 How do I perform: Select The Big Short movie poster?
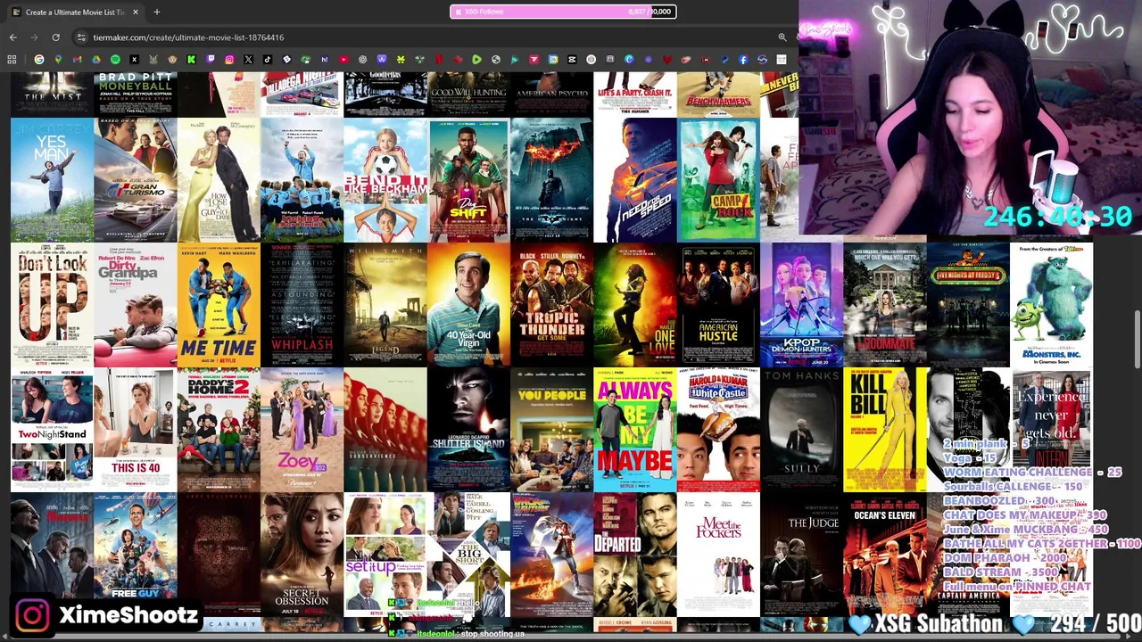pos(468,555)
